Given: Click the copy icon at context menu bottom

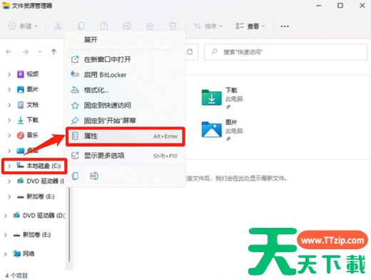Looking at the screenshot, I should [75, 176].
